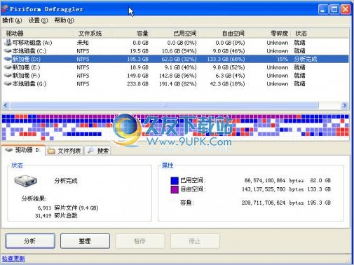Click the 31,419 碎片总数 result
This screenshot has width=354, height=265.
[56, 215]
